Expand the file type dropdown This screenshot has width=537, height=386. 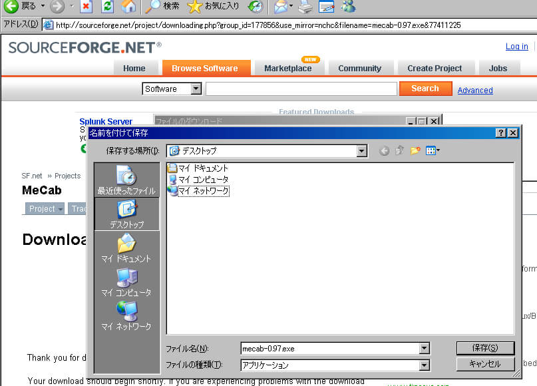[424, 365]
